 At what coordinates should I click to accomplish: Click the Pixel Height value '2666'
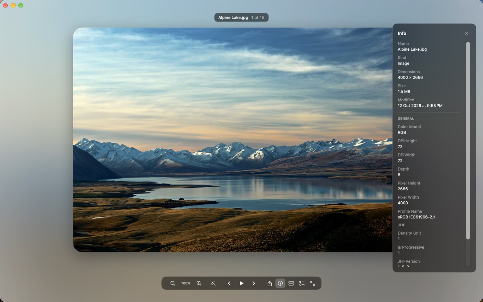(403, 189)
